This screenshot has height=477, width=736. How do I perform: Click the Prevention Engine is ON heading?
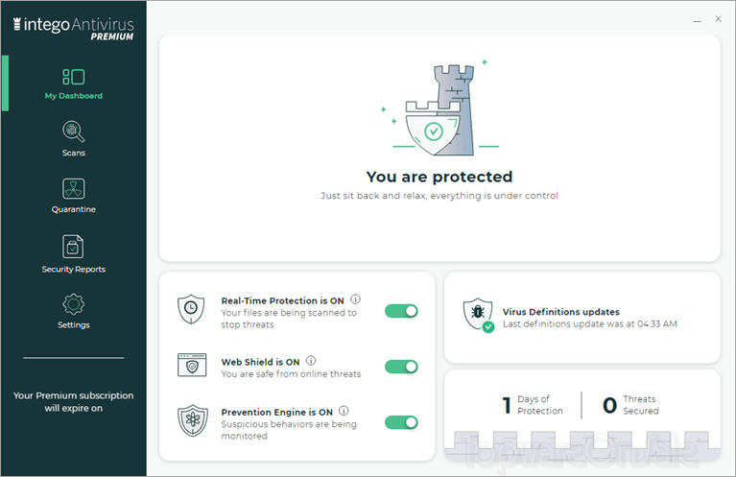(277, 412)
